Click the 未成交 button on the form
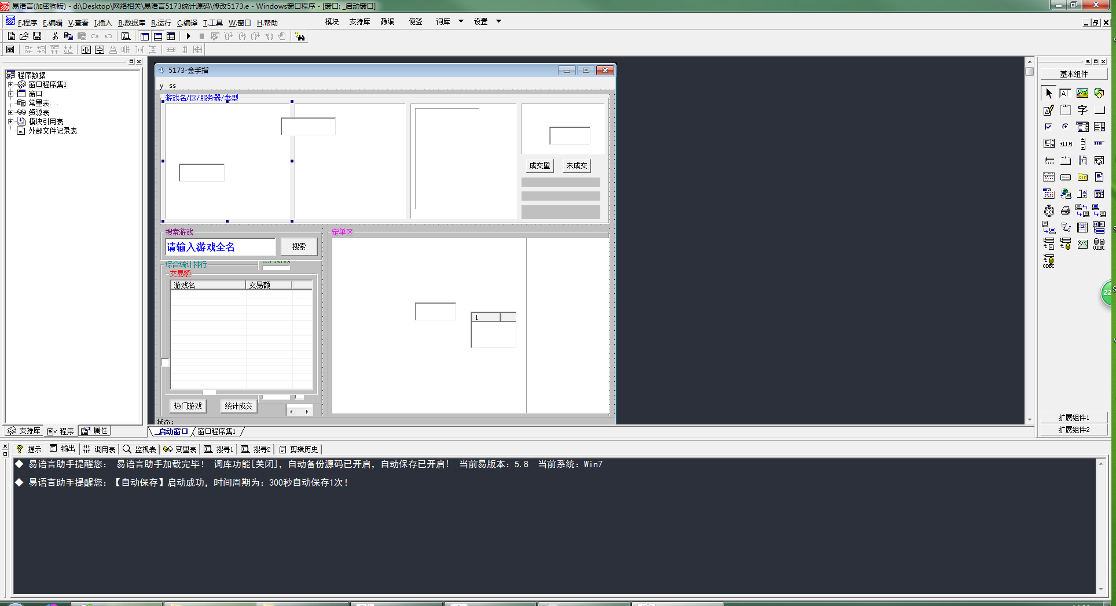 point(577,165)
